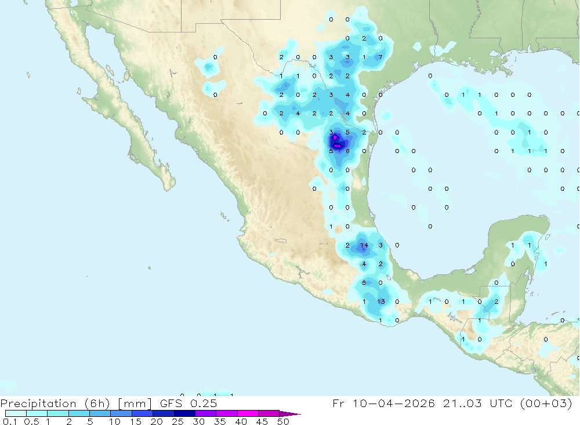Click the 10–15 mm legend color box
This screenshot has height=425, width=580.
pyautogui.click(x=121, y=413)
